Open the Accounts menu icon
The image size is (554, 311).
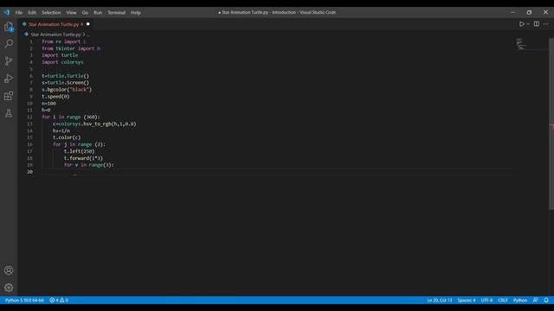tap(9, 270)
